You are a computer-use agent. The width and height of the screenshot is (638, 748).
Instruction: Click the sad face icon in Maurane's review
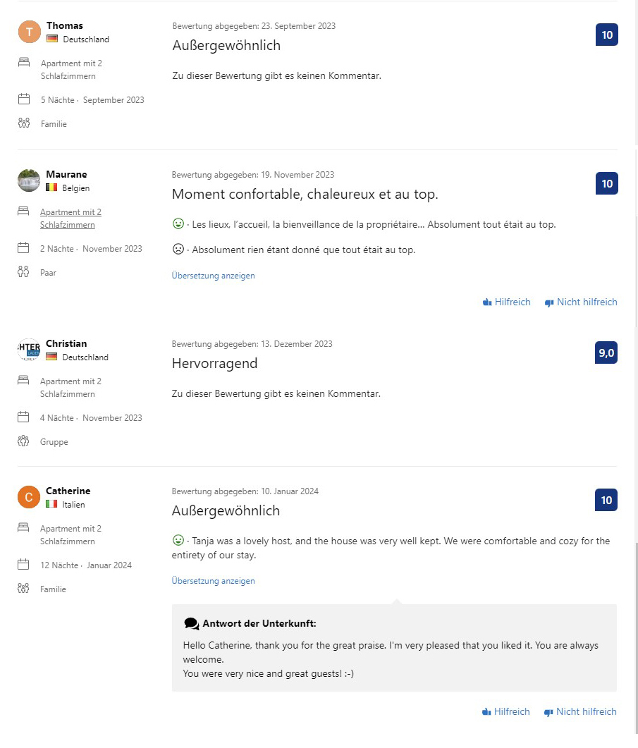[x=178, y=249]
